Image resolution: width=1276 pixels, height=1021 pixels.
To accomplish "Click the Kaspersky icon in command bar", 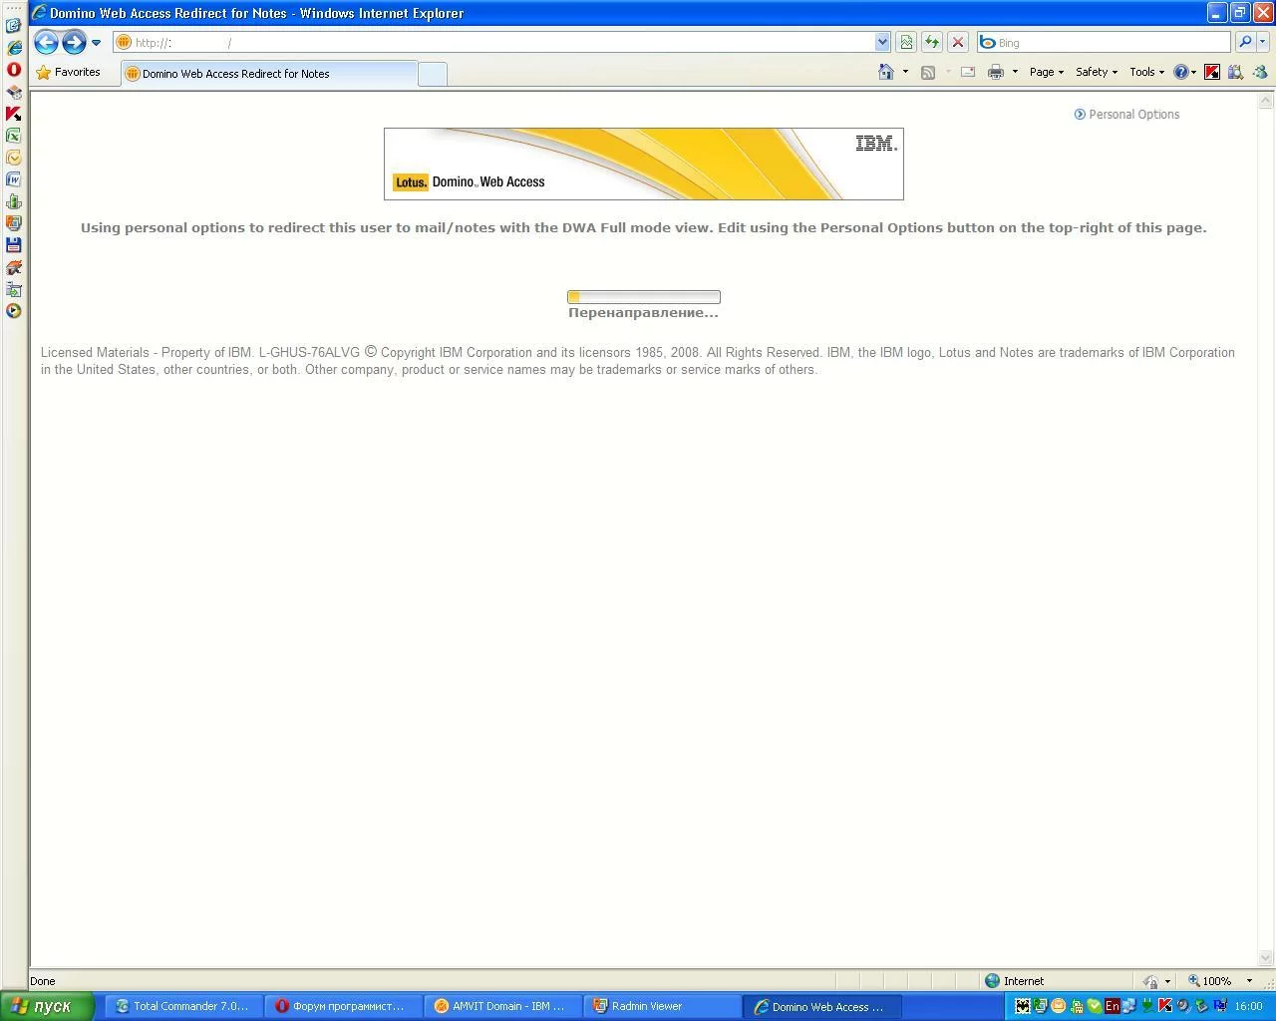I will point(1212,72).
